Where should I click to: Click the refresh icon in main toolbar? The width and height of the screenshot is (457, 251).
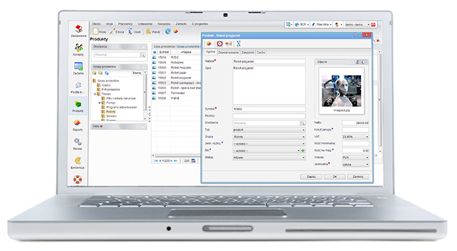click(x=168, y=32)
